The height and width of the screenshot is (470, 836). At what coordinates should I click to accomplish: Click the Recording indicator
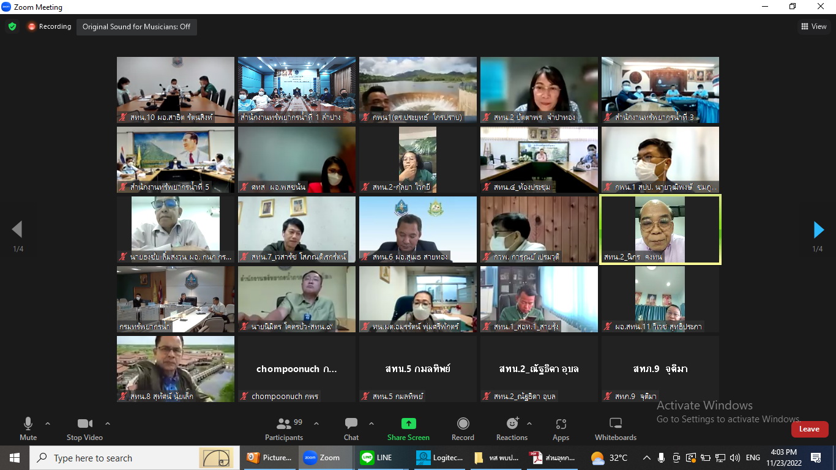point(49,27)
